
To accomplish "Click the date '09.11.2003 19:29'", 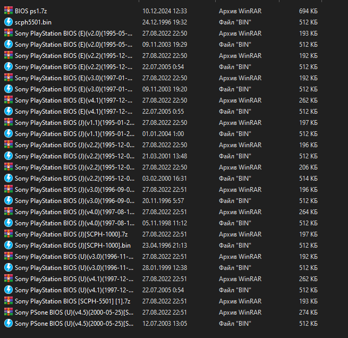I will tap(165, 45).
